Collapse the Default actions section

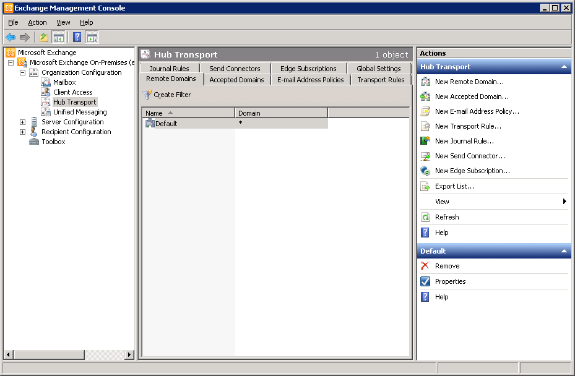pyautogui.click(x=564, y=251)
